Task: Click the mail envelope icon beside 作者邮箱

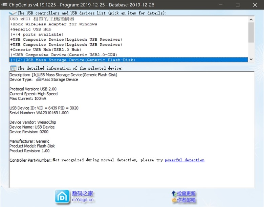Action: point(174,200)
